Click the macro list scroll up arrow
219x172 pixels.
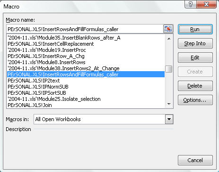tap(169, 39)
